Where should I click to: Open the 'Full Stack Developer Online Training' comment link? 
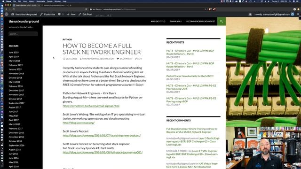point(186,129)
